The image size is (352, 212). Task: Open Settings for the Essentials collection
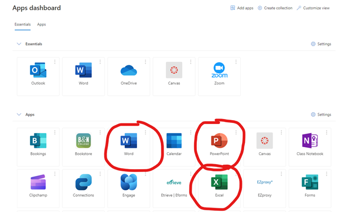321,44
